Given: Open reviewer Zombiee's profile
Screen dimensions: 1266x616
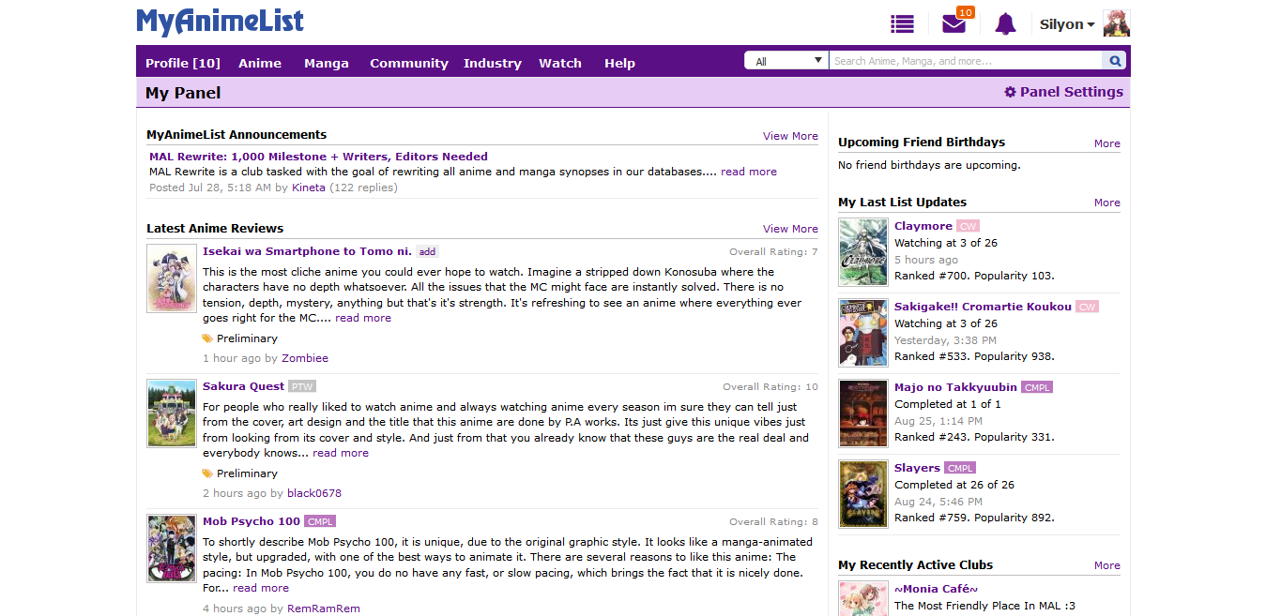Looking at the screenshot, I should [305, 358].
